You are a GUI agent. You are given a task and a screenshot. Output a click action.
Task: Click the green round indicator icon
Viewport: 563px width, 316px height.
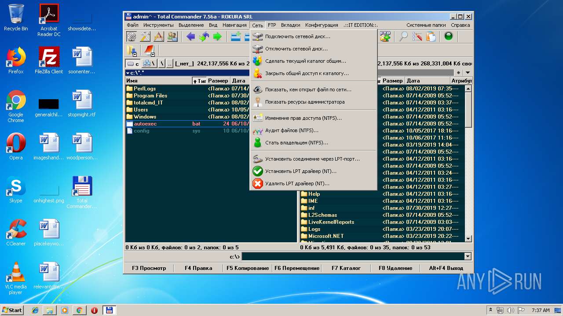(449, 36)
